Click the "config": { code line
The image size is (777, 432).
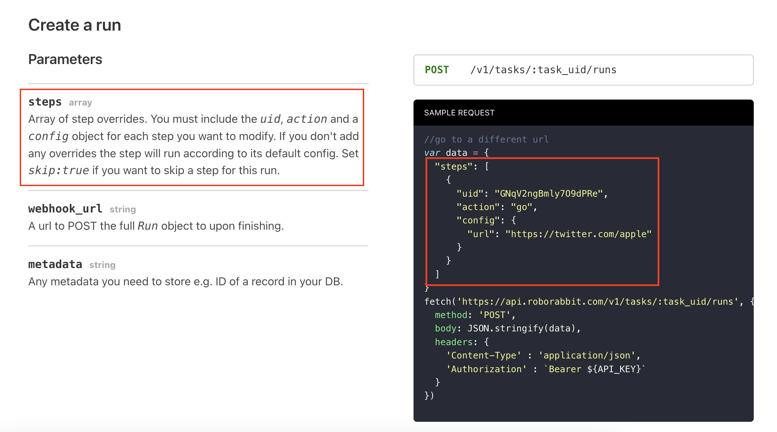[486, 220]
